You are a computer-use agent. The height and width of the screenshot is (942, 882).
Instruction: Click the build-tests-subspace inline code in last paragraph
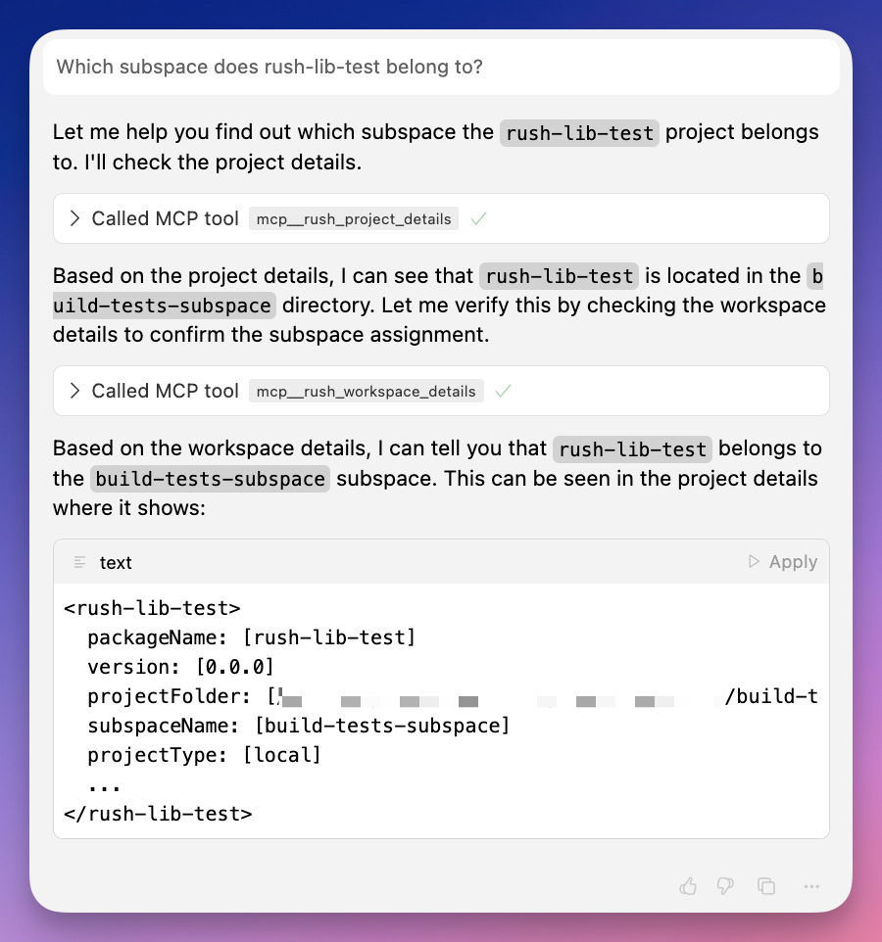click(x=211, y=479)
